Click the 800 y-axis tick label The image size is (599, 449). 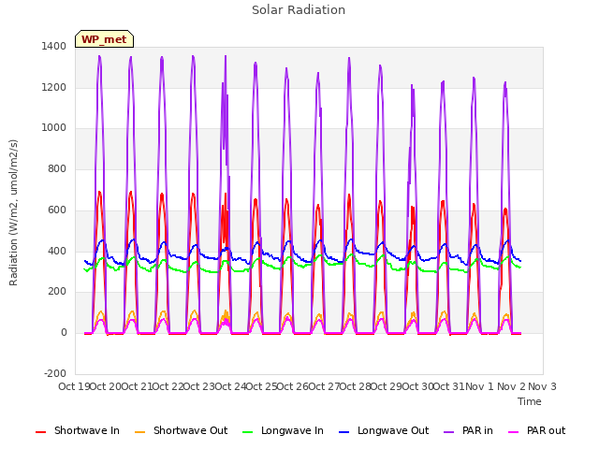57,168
